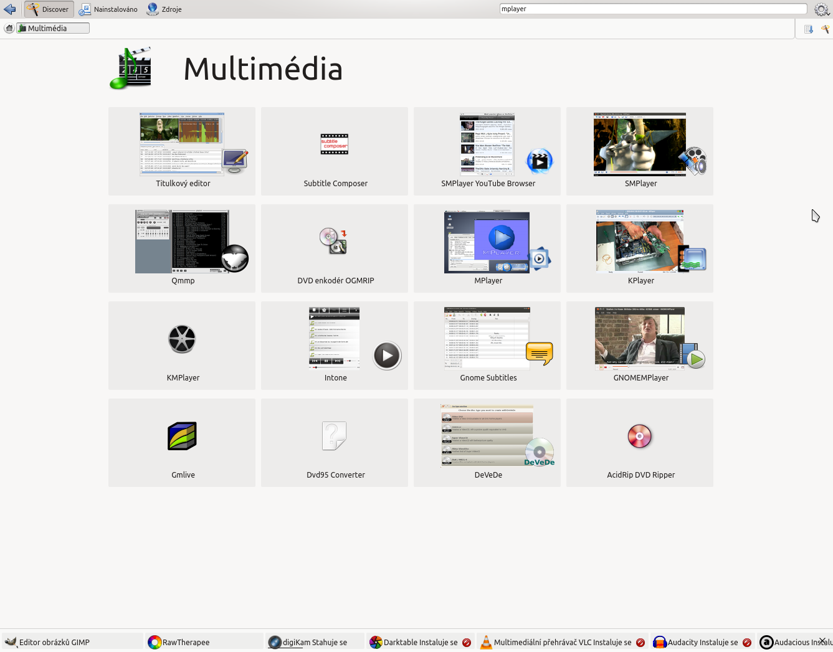Select RawTherapee in the bottom bar
Viewport: 833px width, 652px height.
[204, 642]
